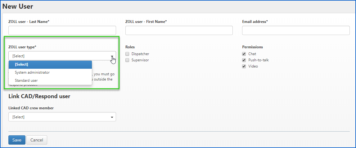Image resolution: width=356 pixels, height=148 pixels.
Task: Disable the Push-to-talk permission checkbox
Action: pos(244,60)
